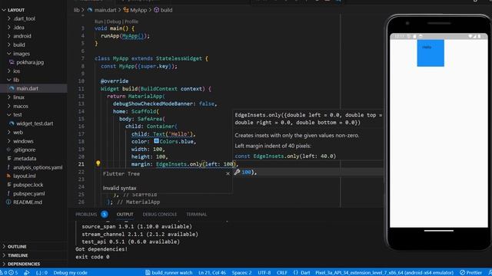Click the Profile code lens above main
Viewport: 492px width, 276px height.
click(131, 21)
